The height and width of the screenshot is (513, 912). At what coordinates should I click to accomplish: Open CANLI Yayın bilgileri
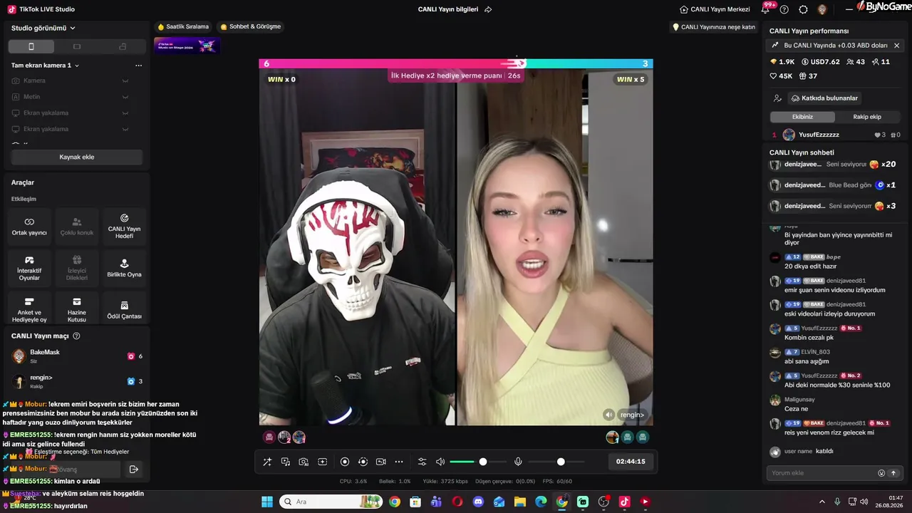coord(448,9)
